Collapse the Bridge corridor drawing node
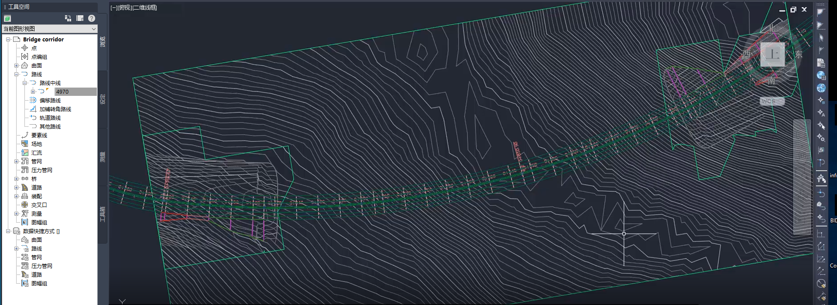837x305 pixels. 8,39
